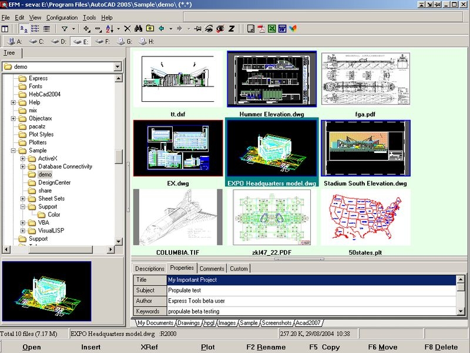Click the pin toolbar icon

[x=198, y=29]
